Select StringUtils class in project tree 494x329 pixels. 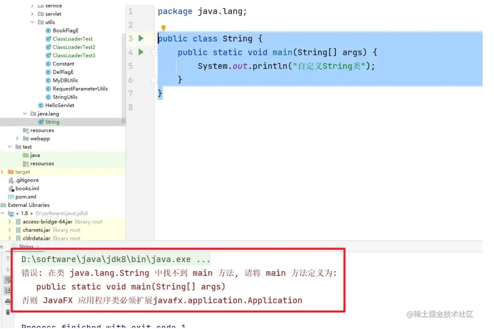click(x=65, y=97)
